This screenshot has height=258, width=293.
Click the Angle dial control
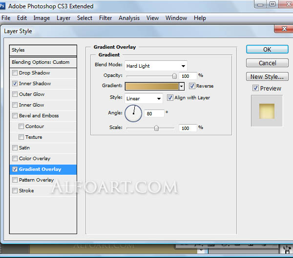coord(133,113)
